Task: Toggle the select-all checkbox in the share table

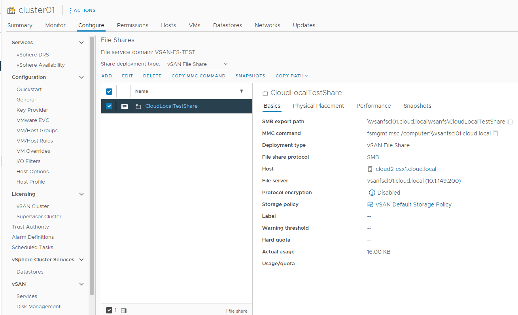Action: pos(109,91)
